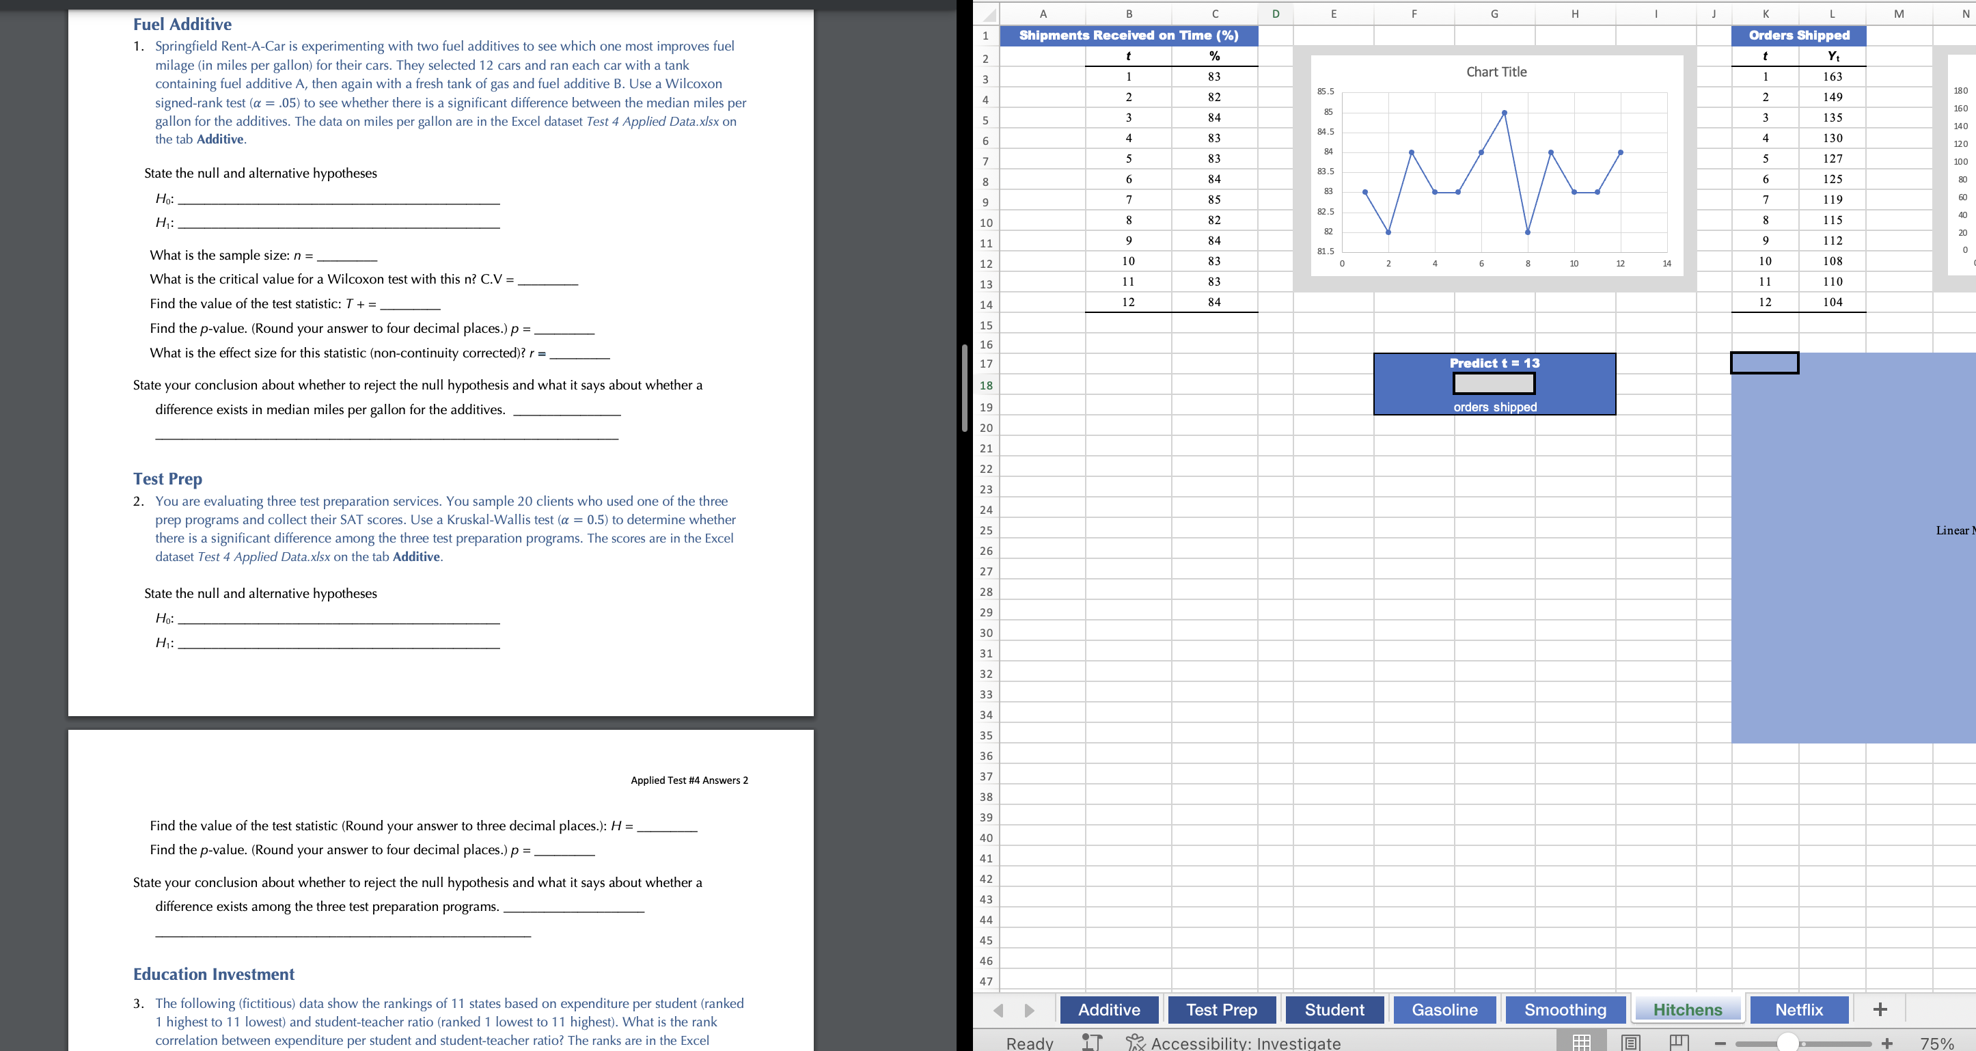Select column D header

pos(1275,14)
